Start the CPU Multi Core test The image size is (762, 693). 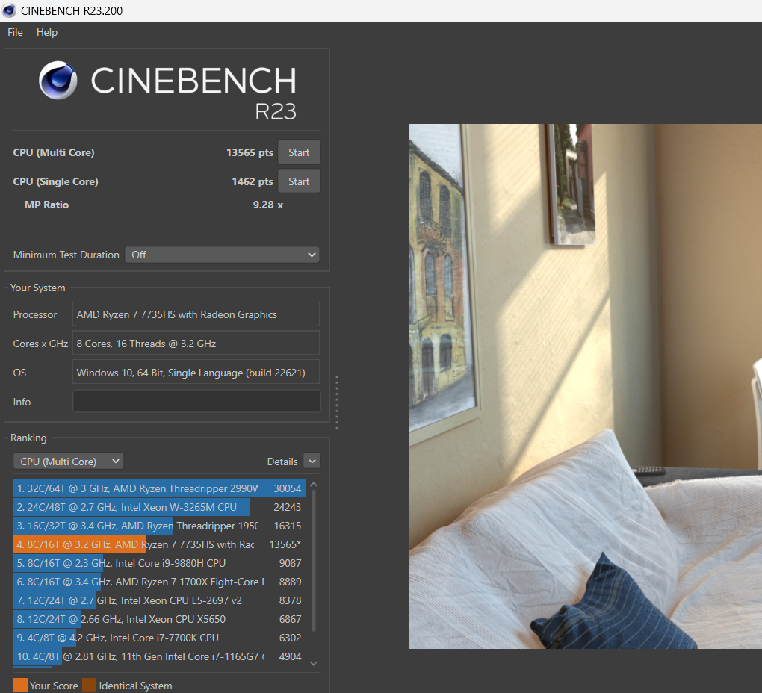[x=299, y=152]
